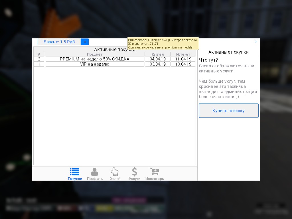Click row number 2 cell

point(39,59)
